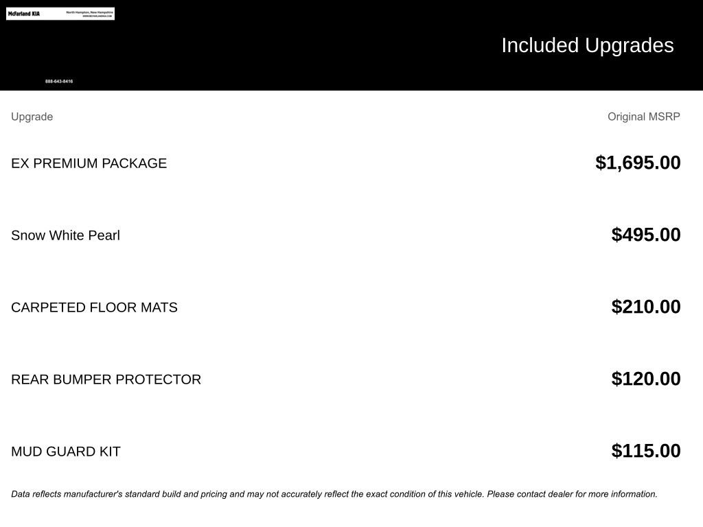Image resolution: width=703 pixels, height=527 pixels.
Task: Click the Included Upgrades page title
Action: (x=587, y=45)
